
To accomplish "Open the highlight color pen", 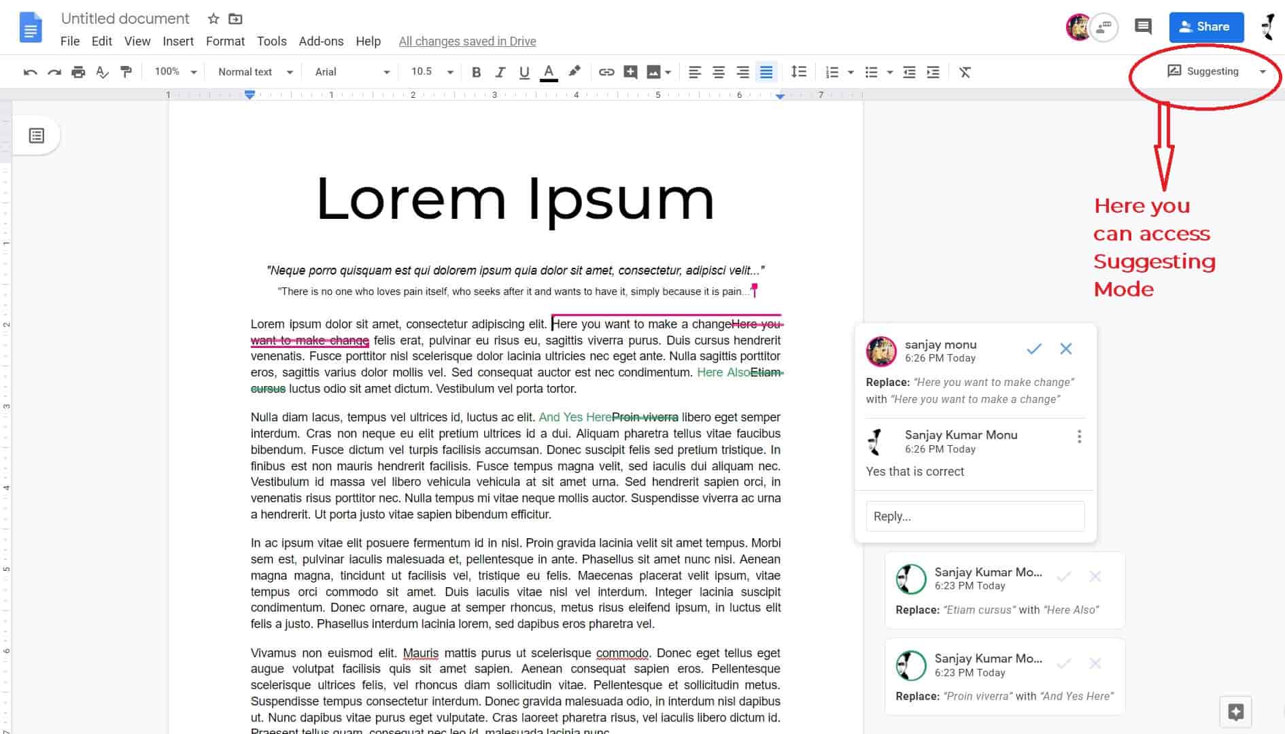I will (x=575, y=71).
